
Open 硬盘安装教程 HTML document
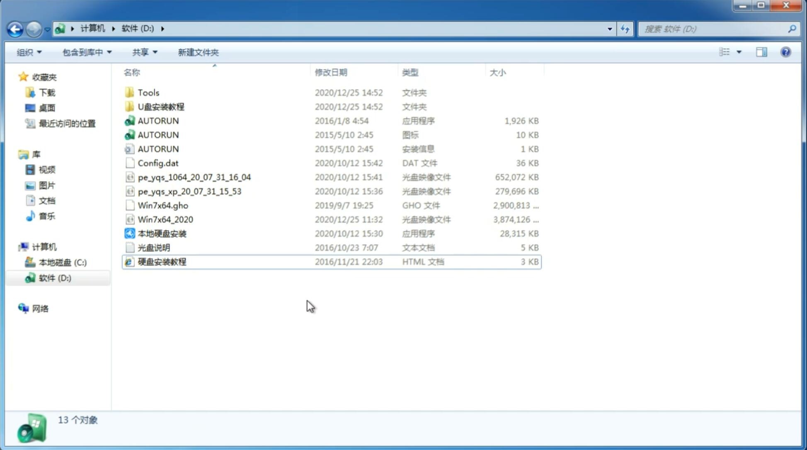coord(162,261)
